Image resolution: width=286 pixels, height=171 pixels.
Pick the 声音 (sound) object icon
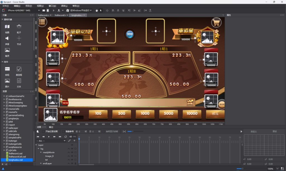(x=7, y=39)
